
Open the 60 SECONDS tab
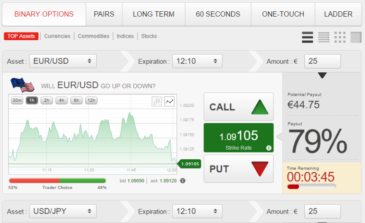coord(218,14)
